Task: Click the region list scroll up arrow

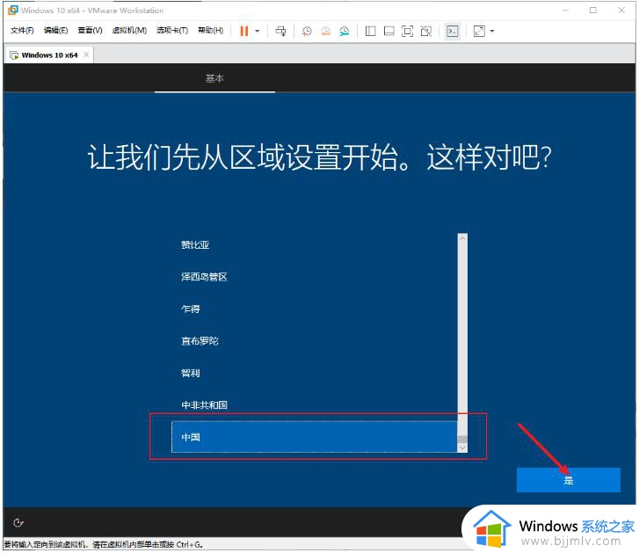Action: point(462,238)
